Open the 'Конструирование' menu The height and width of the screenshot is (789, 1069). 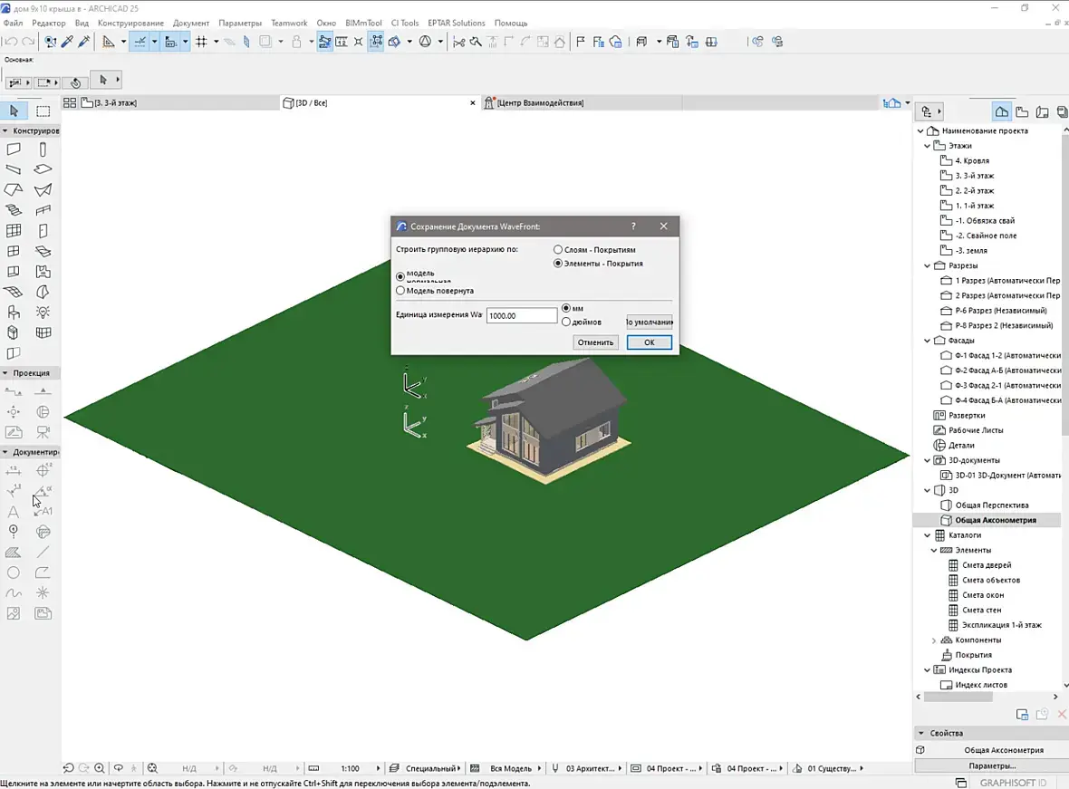pos(130,23)
